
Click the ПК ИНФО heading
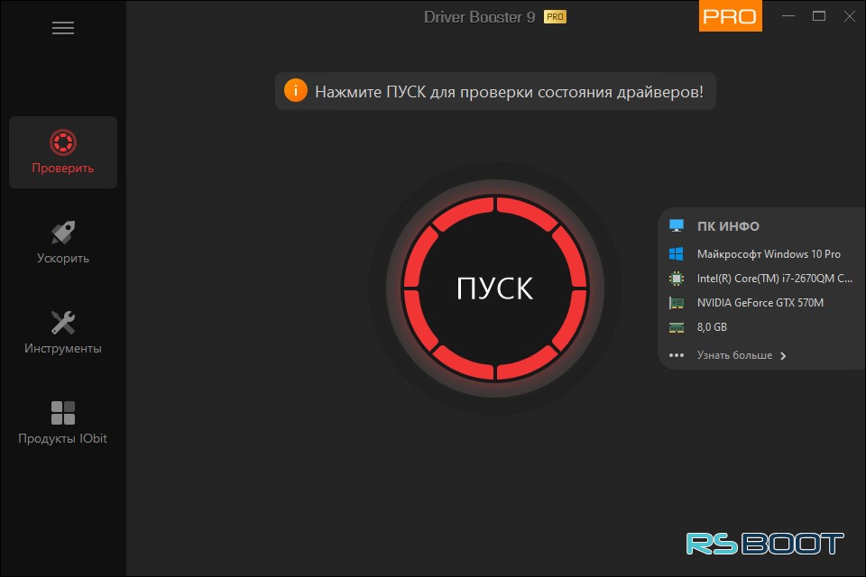tap(728, 225)
